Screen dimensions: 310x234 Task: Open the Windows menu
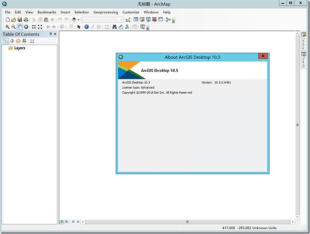coord(151,12)
